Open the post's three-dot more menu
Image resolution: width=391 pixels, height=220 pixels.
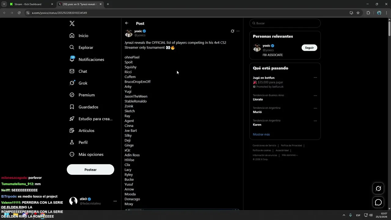pyautogui.click(x=238, y=31)
